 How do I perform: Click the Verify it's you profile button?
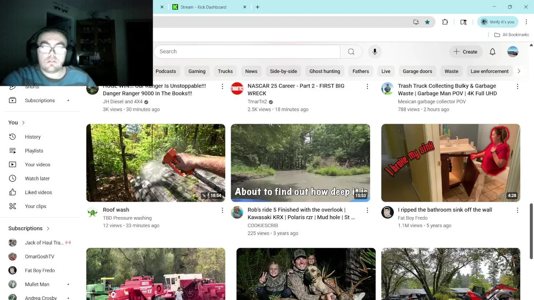click(x=498, y=22)
